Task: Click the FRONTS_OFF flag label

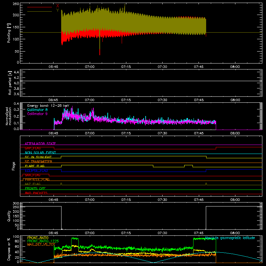Action: 35,189
